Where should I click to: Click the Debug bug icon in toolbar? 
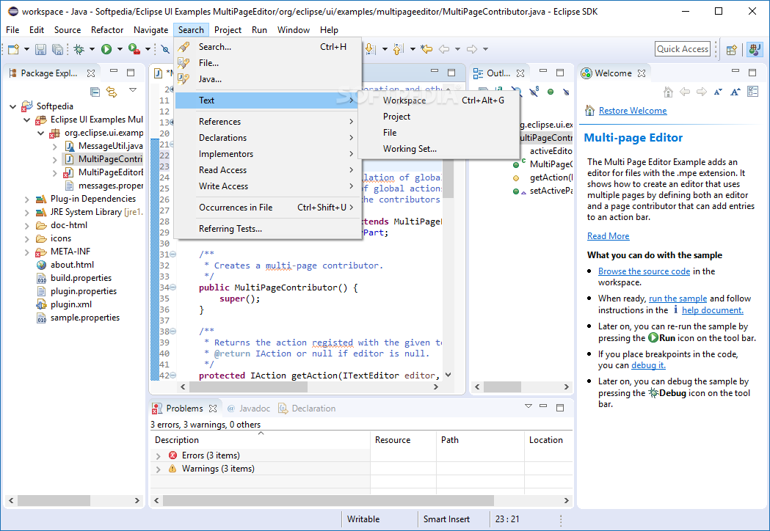[79, 49]
